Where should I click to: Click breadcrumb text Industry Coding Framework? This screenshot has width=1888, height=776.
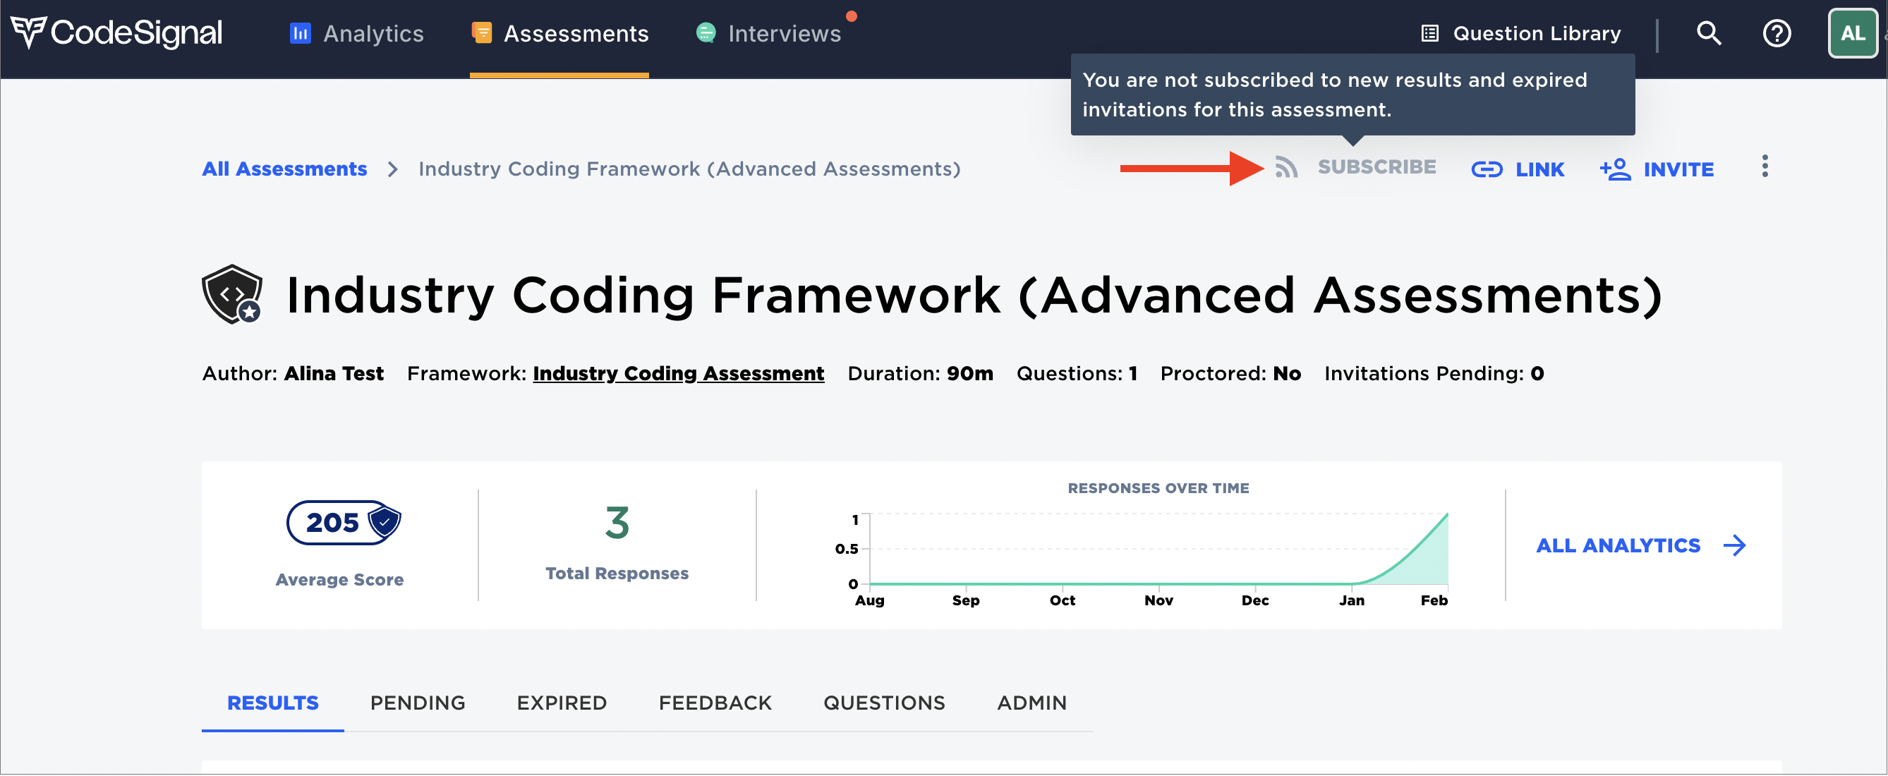[690, 169]
